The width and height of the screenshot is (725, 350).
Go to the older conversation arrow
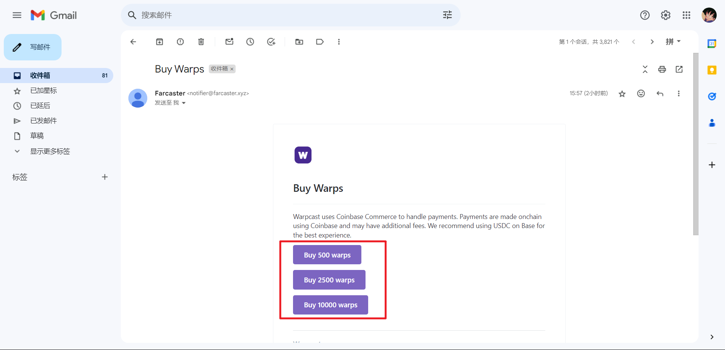pos(652,42)
